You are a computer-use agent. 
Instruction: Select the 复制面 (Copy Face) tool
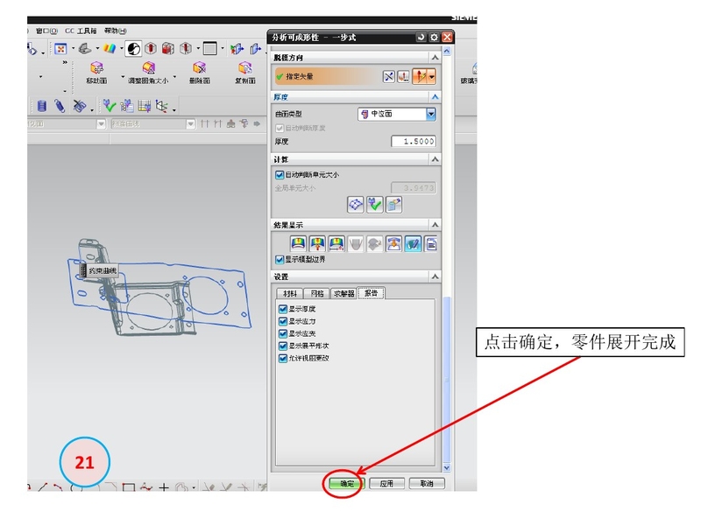click(x=245, y=73)
